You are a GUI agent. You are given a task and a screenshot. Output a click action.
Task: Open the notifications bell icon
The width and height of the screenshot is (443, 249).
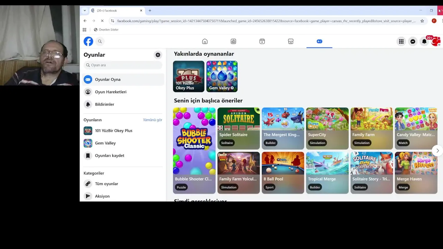click(x=424, y=41)
